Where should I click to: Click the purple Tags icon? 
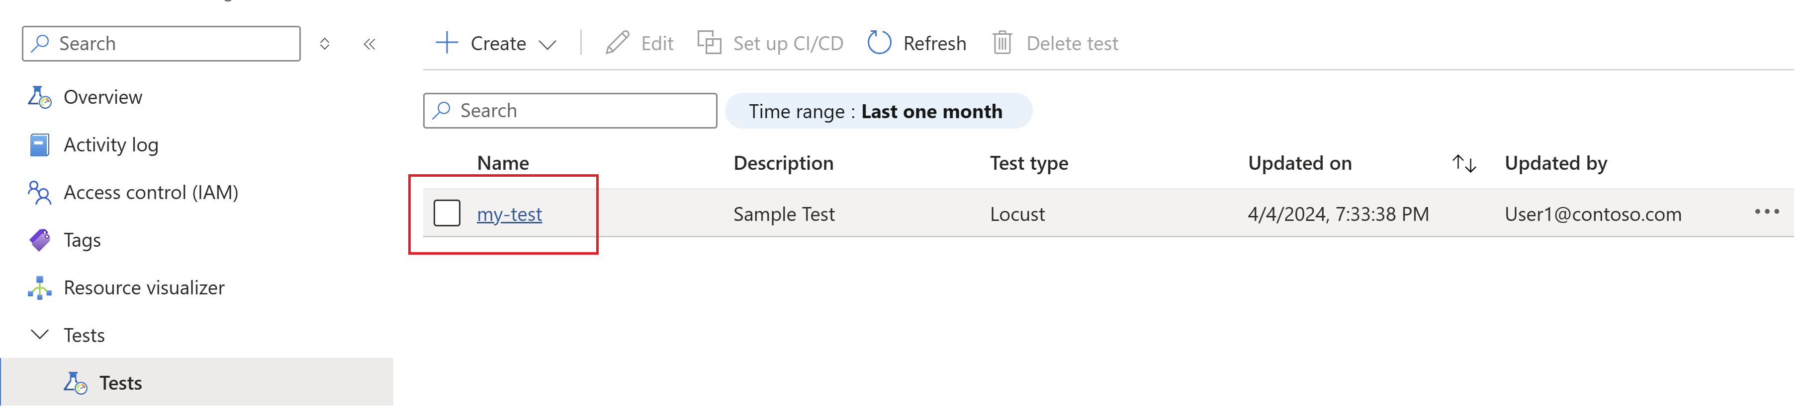39,240
